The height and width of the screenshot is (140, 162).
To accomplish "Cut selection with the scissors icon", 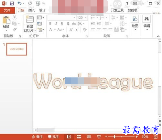I will [x=15, y=17].
